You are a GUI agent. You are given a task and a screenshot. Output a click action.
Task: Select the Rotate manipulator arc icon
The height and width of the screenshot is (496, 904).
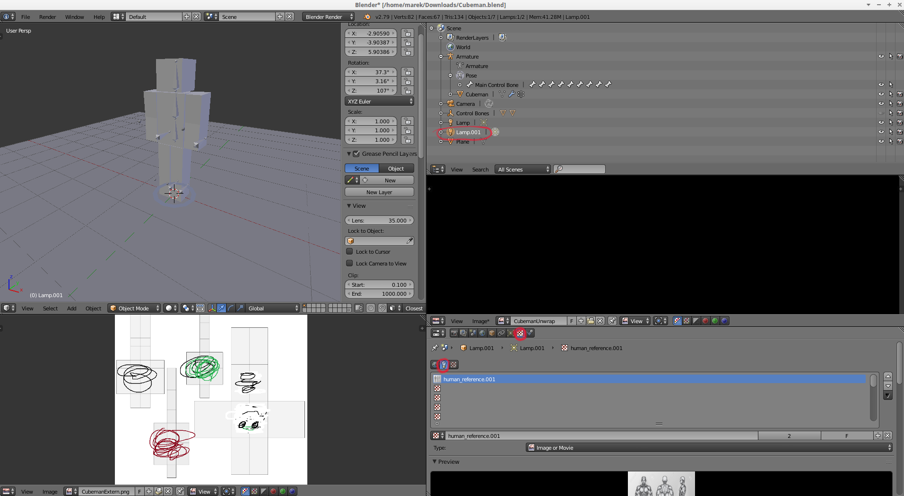(x=231, y=308)
